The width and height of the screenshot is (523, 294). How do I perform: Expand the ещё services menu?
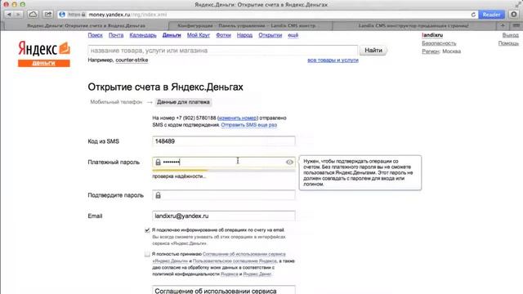pyautogui.click(x=293, y=35)
